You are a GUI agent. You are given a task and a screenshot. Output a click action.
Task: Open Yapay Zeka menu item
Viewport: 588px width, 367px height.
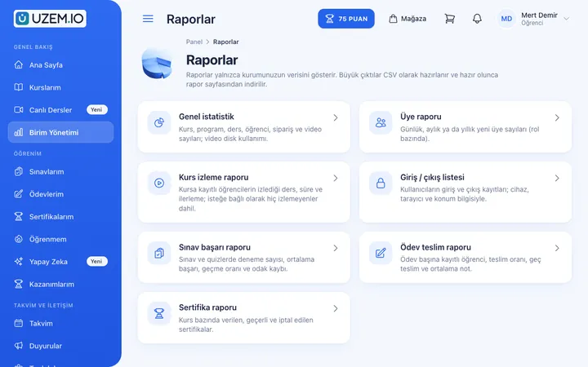pos(60,262)
